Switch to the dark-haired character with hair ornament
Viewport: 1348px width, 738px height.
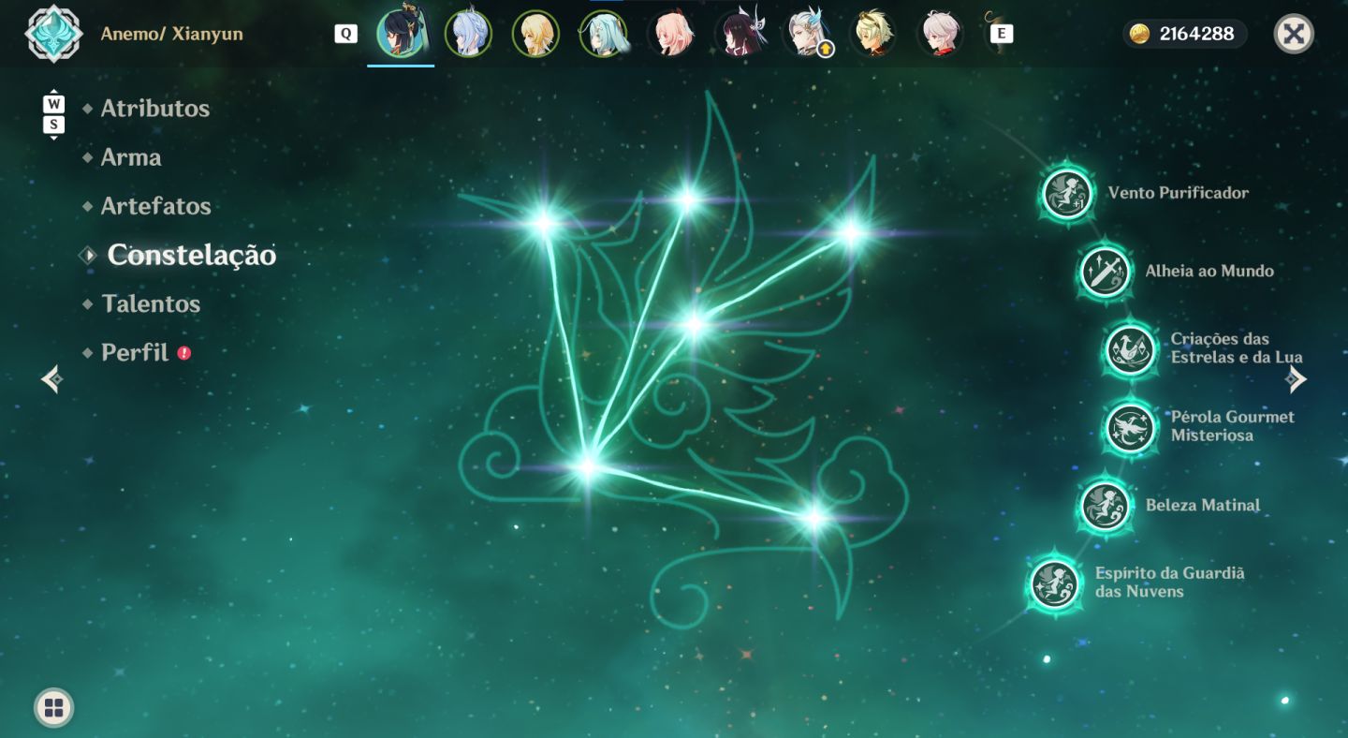[739, 34]
